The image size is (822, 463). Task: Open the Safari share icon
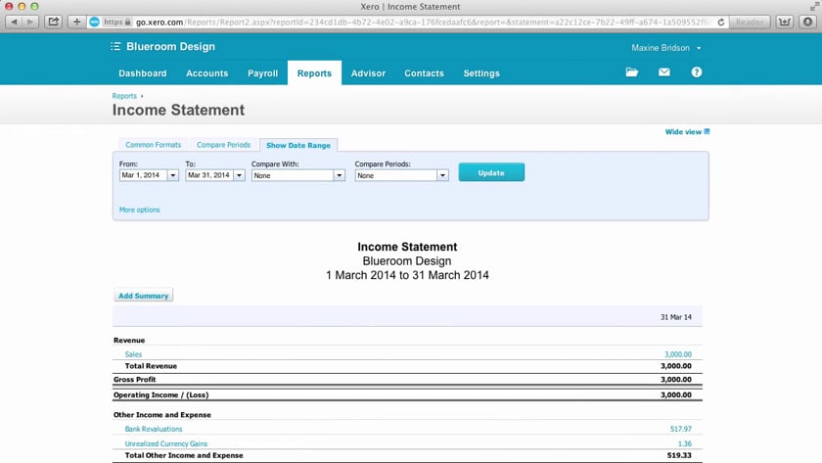point(54,22)
